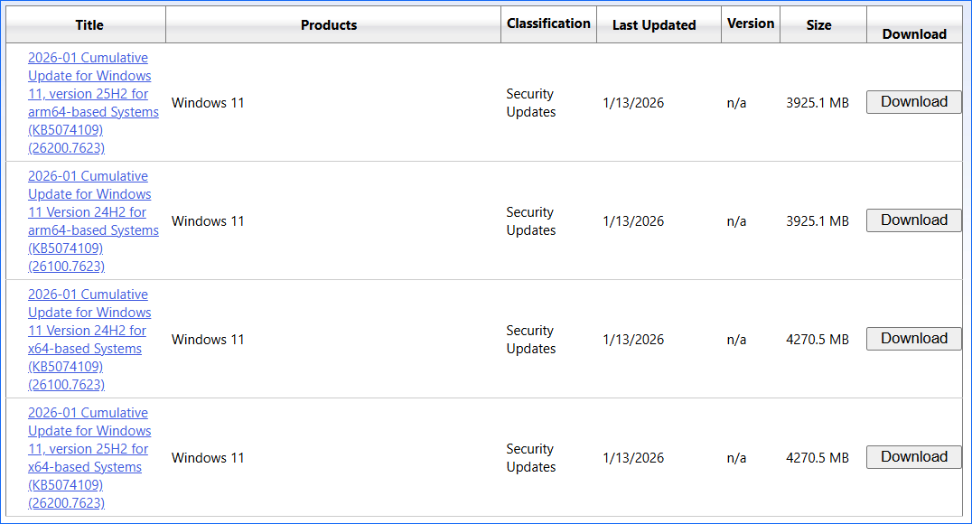Image resolution: width=972 pixels, height=524 pixels.
Task: Download the 25H2 x64 cumulative update
Action: coord(913,456)
